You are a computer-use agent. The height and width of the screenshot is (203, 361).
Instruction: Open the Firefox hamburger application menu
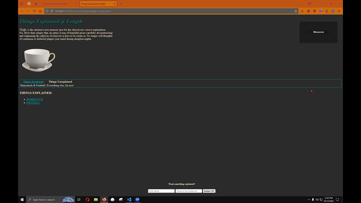point(339,11)
